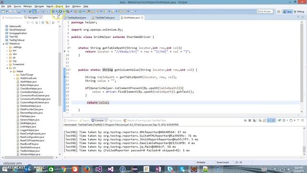
Task: Open the Window menu
Action: pos(76,6)
